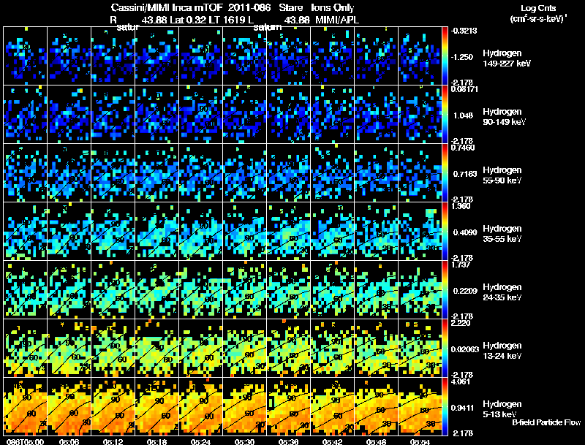This screenshot has height=445, width=585.
Task: Click the Hydrogen 5-13 keV panel at 05:00
Action: pos(26,406)
